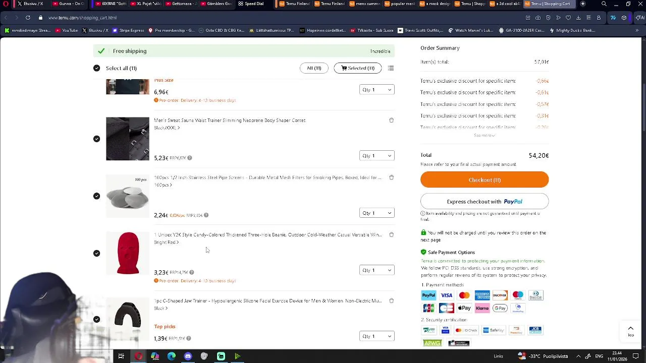Screen dimensions: 646x363
Task: Open a new browser tab
Action: coord(583,4)
